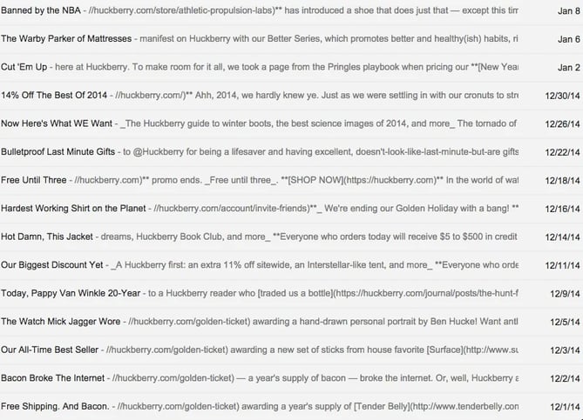583x420 pixels.
Task: Click the Jan 8 date on top email
Action: click(567, 11)
